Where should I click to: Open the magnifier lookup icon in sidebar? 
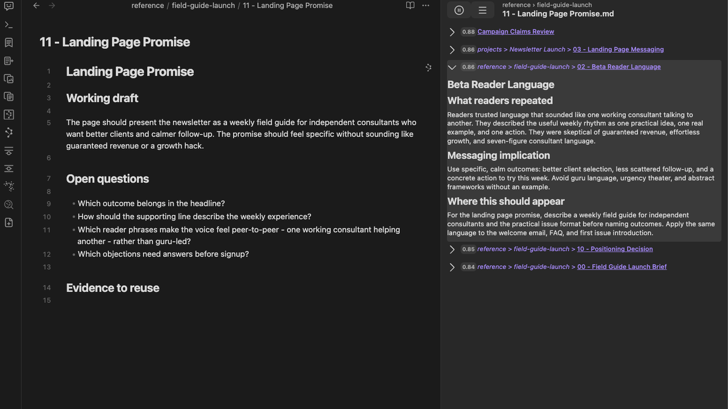(x=9, y=204)
